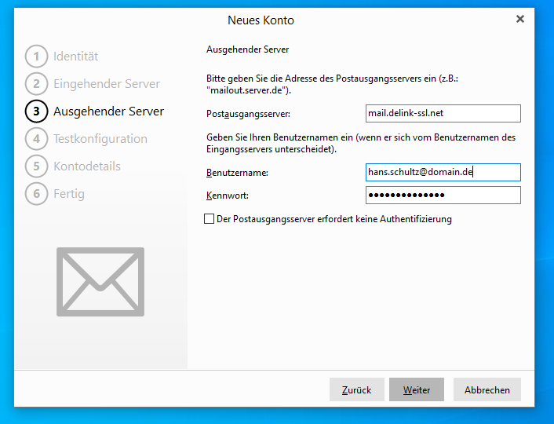This screenshot has height=424, width=554.
Task: Select the step 2 circle icon
Action: [x=36, y=84]
